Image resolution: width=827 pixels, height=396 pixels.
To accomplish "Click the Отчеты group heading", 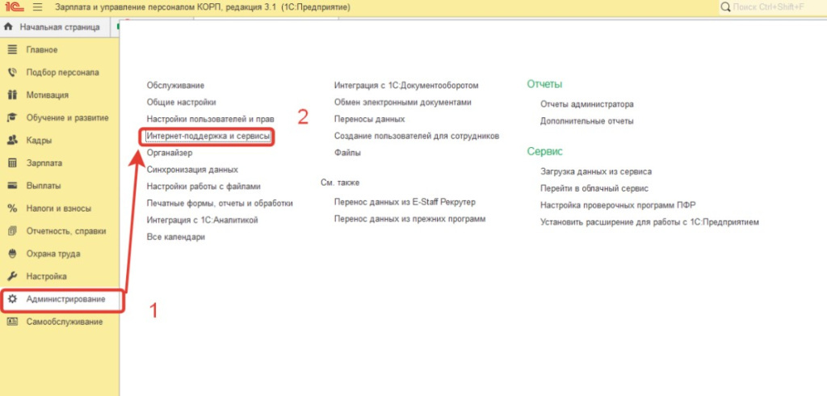I will point(544,85).
